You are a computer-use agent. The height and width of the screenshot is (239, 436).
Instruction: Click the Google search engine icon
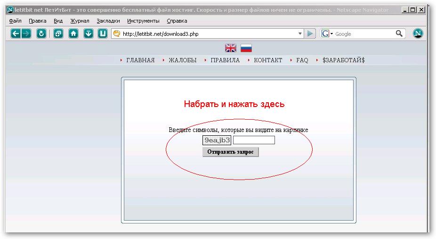tap(325, 33)
